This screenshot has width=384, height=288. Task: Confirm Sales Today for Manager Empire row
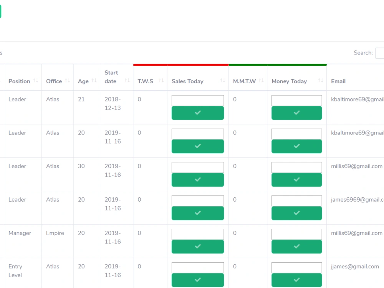(x=198, y=247)
